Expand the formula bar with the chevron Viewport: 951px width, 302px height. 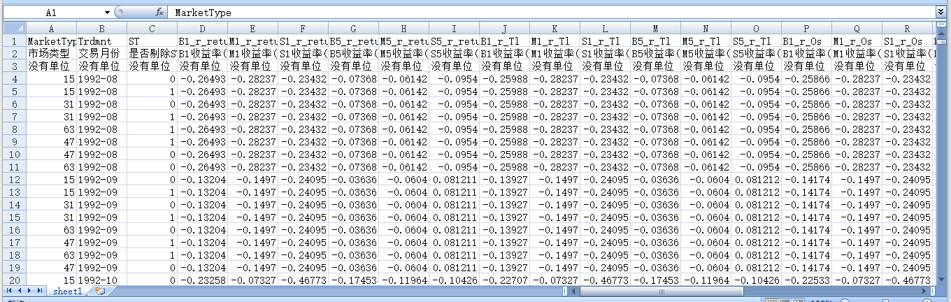941,13
